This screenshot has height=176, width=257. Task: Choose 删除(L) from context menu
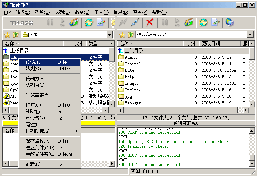(x=33, y=112)
